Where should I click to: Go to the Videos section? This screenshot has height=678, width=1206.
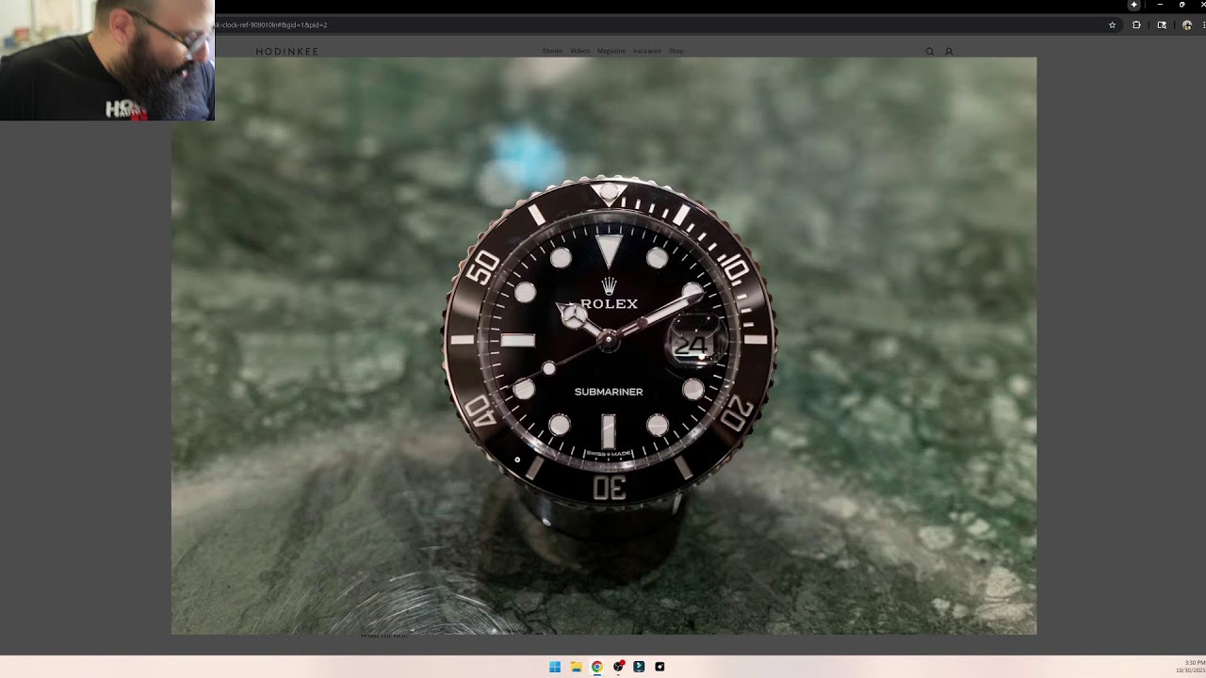tap(579, 51)
